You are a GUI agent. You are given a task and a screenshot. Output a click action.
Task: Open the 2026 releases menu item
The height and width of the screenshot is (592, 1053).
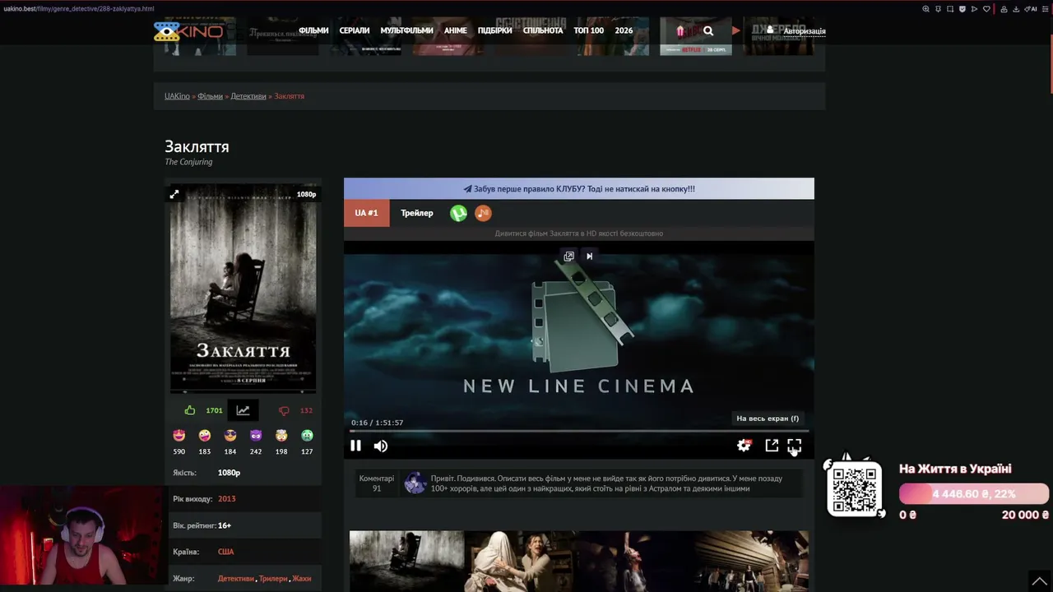[x=624, y=31]
